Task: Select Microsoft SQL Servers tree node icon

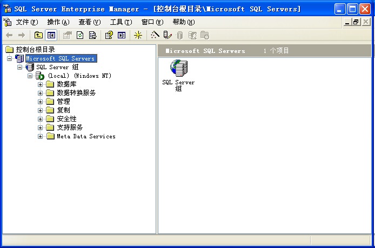Action: click(19, 58)
